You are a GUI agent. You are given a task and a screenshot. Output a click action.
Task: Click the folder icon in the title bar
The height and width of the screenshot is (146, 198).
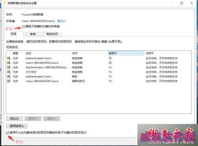pos(5,3)
